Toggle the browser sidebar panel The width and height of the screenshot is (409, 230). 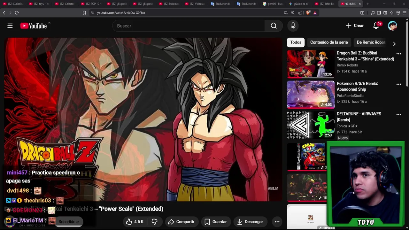pyautogui.click(x=379, y=13)
